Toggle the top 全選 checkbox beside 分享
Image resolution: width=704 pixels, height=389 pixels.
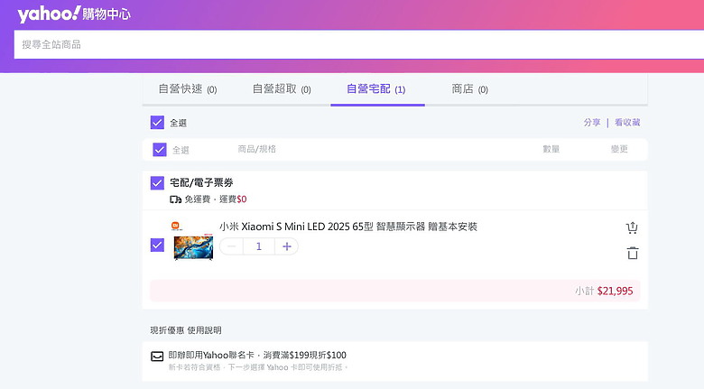point(157,122)
